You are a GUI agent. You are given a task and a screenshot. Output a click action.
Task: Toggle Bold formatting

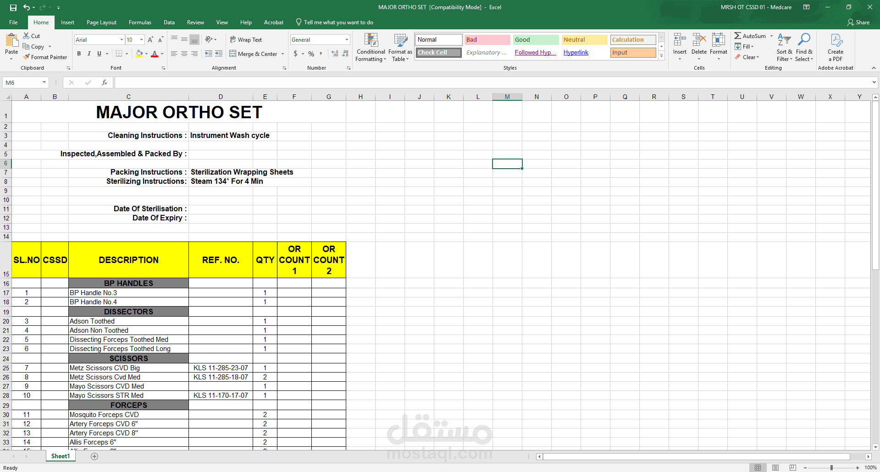79,54
